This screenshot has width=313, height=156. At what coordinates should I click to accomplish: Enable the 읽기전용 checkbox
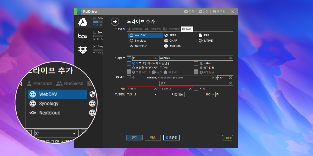coord(196,68)
